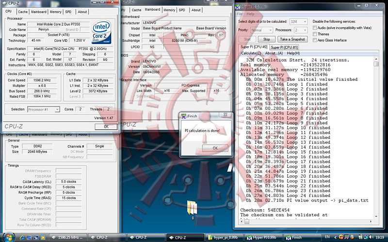
Task: Click right arrow of horizontal log scrollbar
Action: tap(371, 222)
